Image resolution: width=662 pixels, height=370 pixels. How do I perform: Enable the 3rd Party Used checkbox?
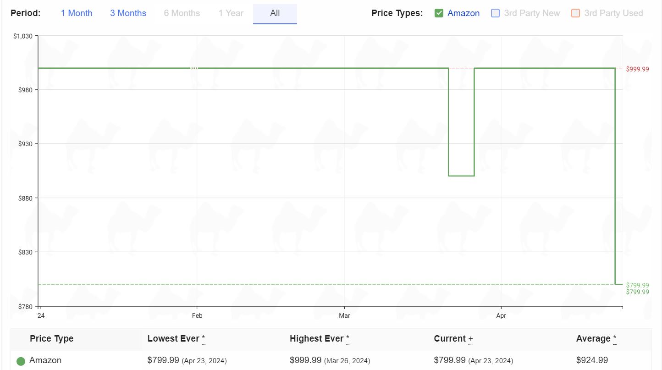(x=576, y=13)
